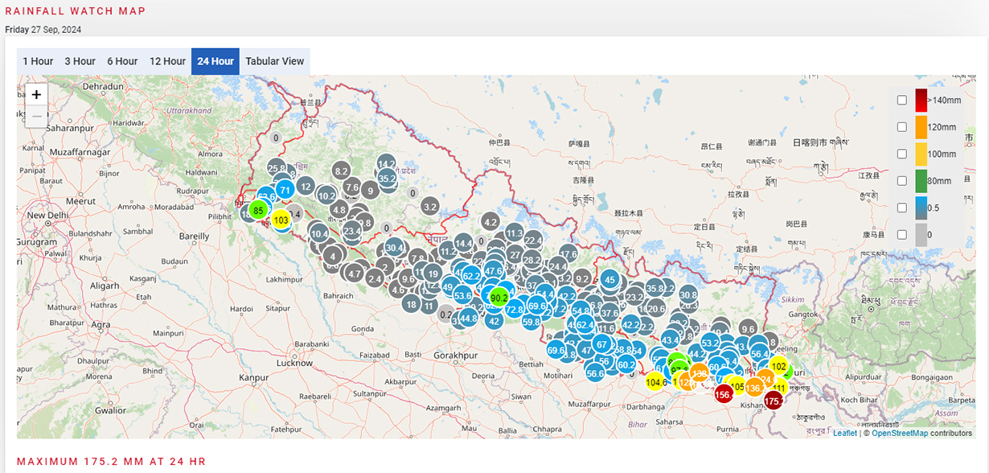This screenshot has height=473, width=989.
Task: Switch to the 3 Hour tab
Action: click(80, 61)
